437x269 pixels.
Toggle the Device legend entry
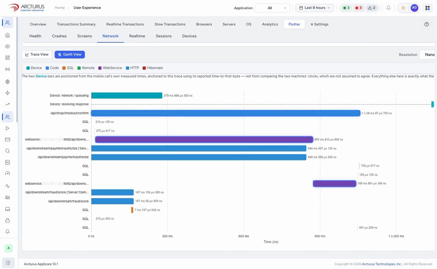[34, 68]
